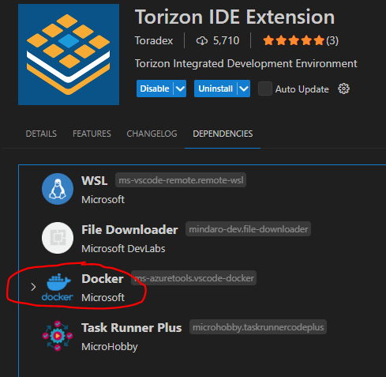Viewport: 386px width, 377px height.
Task: Click the Task Runner Plus icon
Action: (58, 336)
